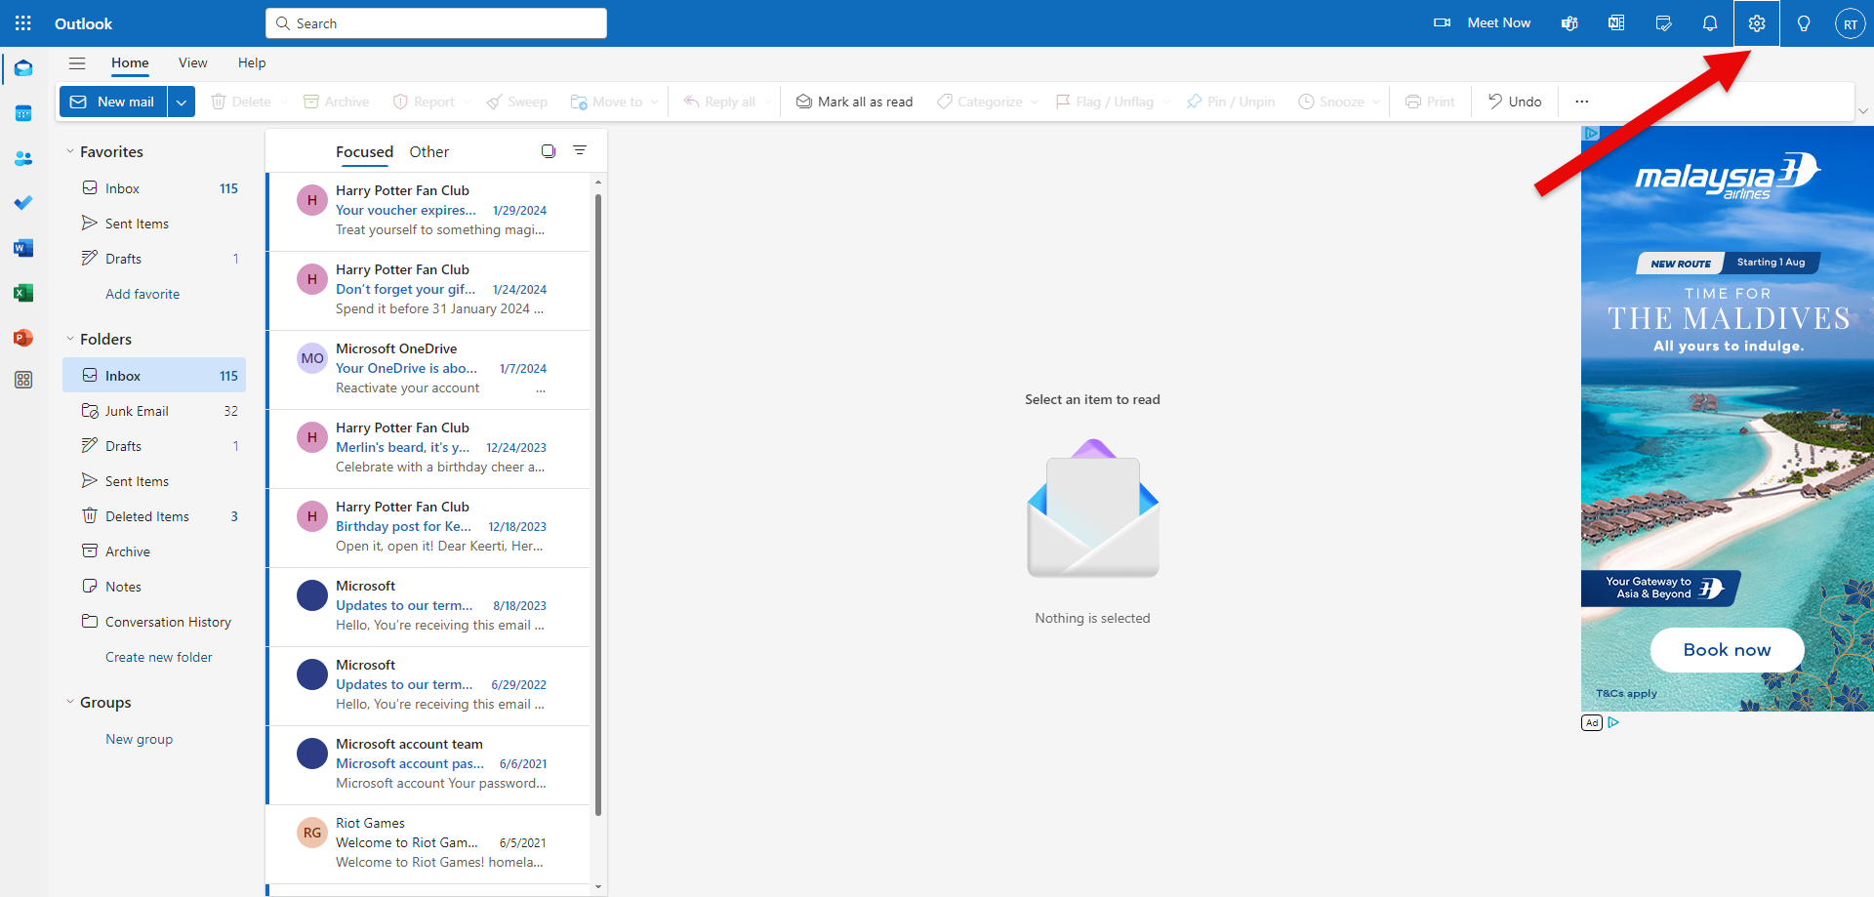Click Create new folder link

point(159,657)
